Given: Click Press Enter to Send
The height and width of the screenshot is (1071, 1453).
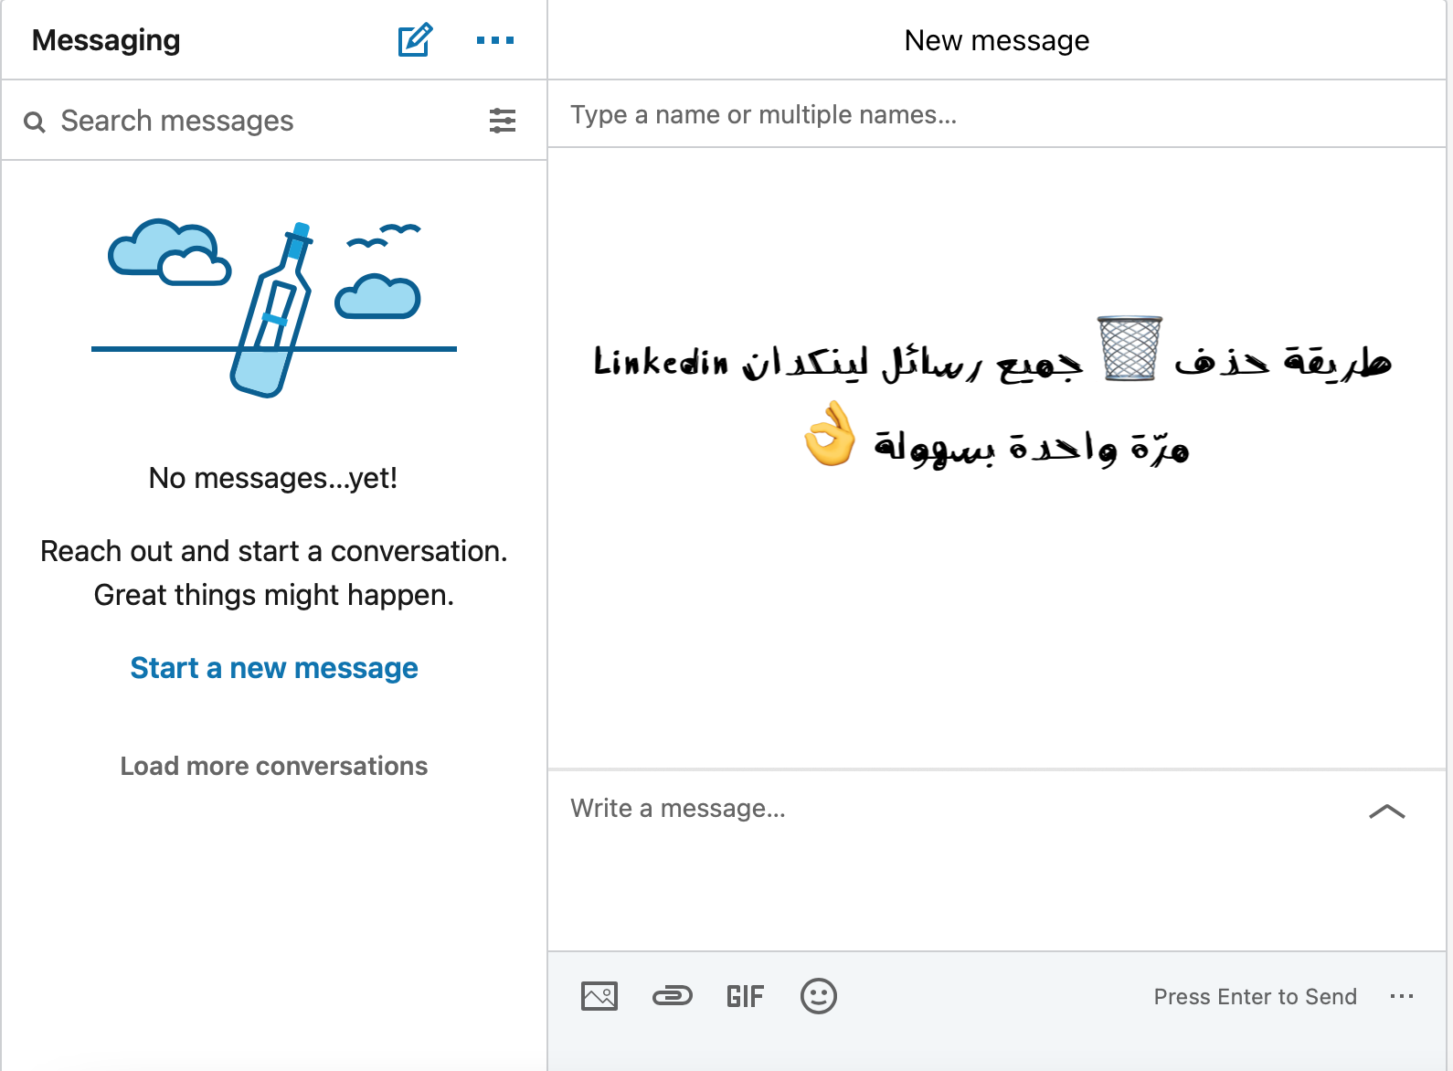Looking at the screenshot, I should pos(1255,996).
